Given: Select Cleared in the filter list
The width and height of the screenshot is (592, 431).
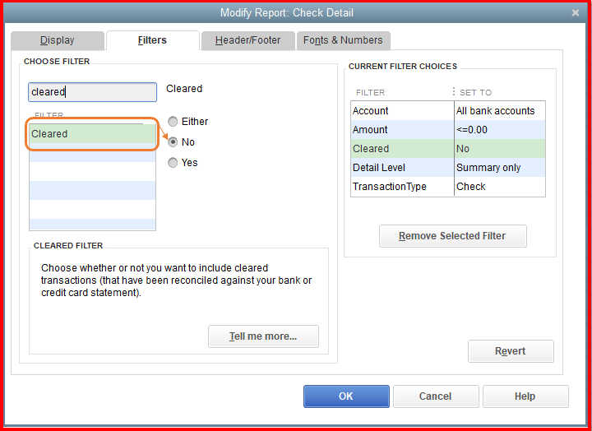Looking at the screenshot, I should 92,134.
